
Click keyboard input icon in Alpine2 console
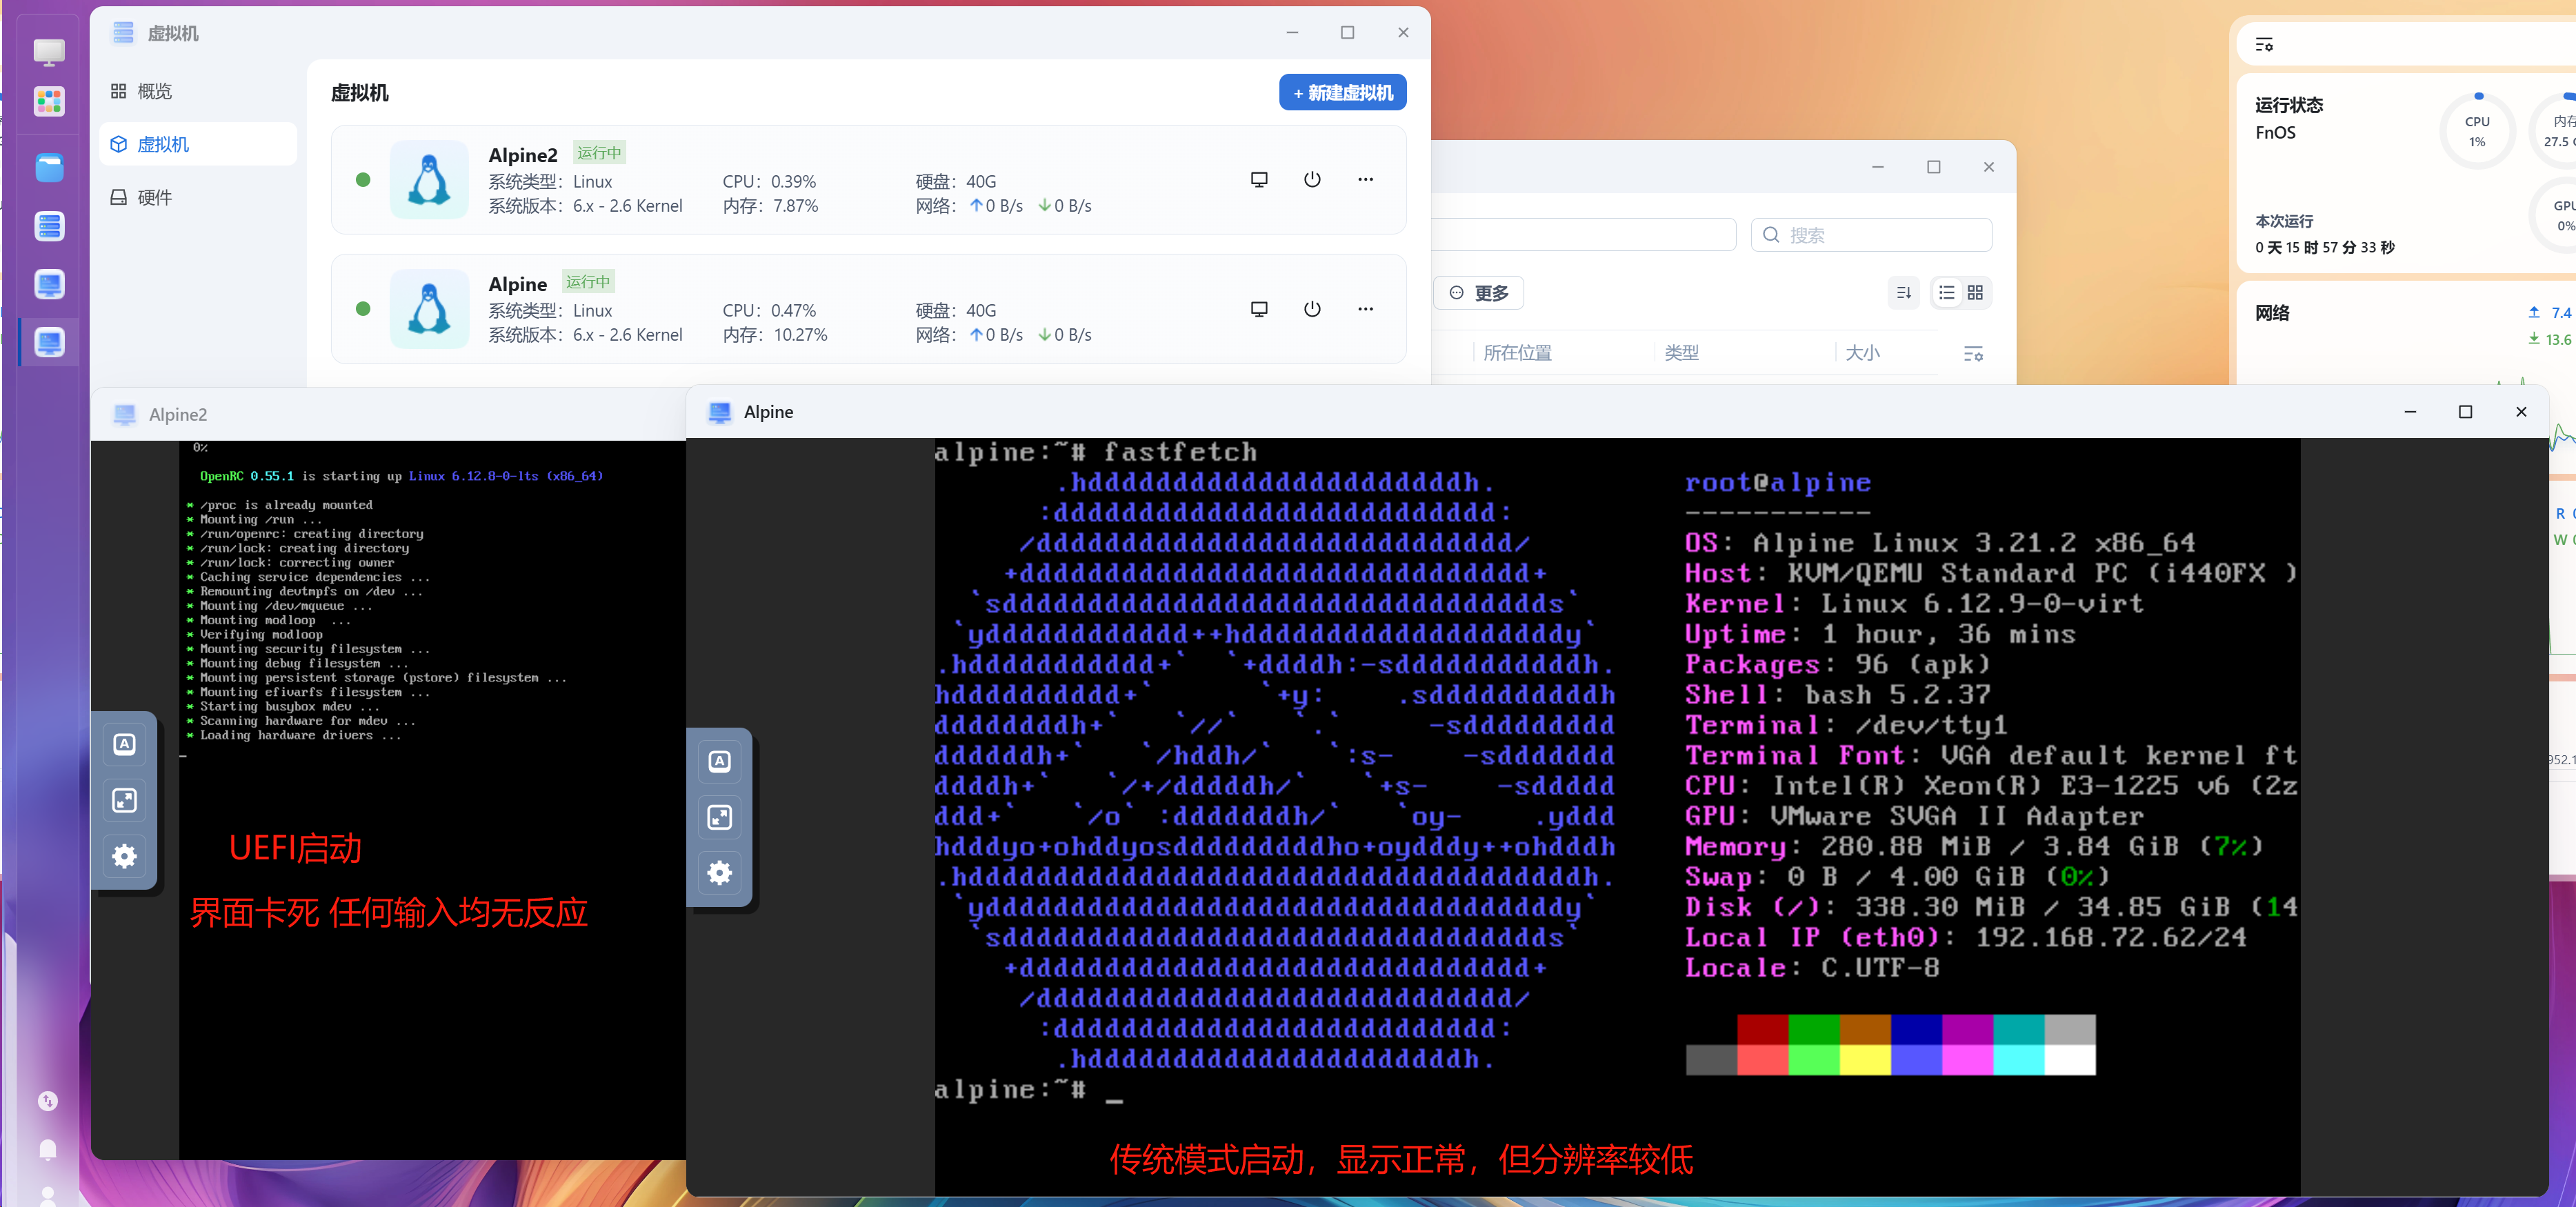pyautogui.click(x=124, y=744)
